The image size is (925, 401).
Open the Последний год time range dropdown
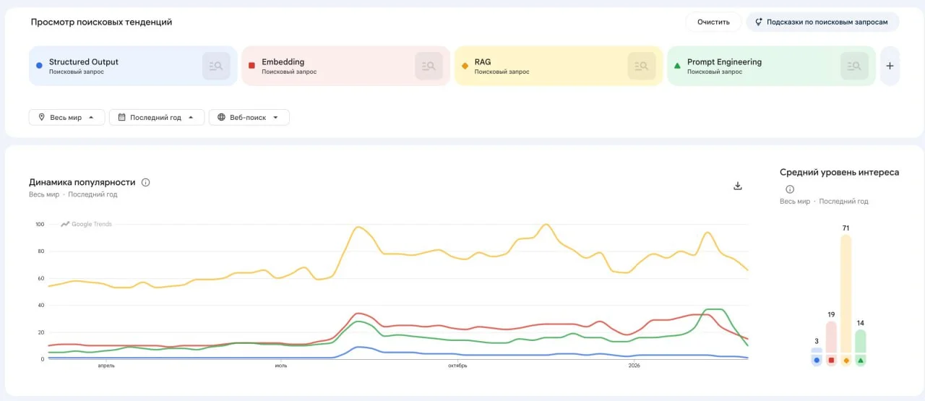click(156, 117)
